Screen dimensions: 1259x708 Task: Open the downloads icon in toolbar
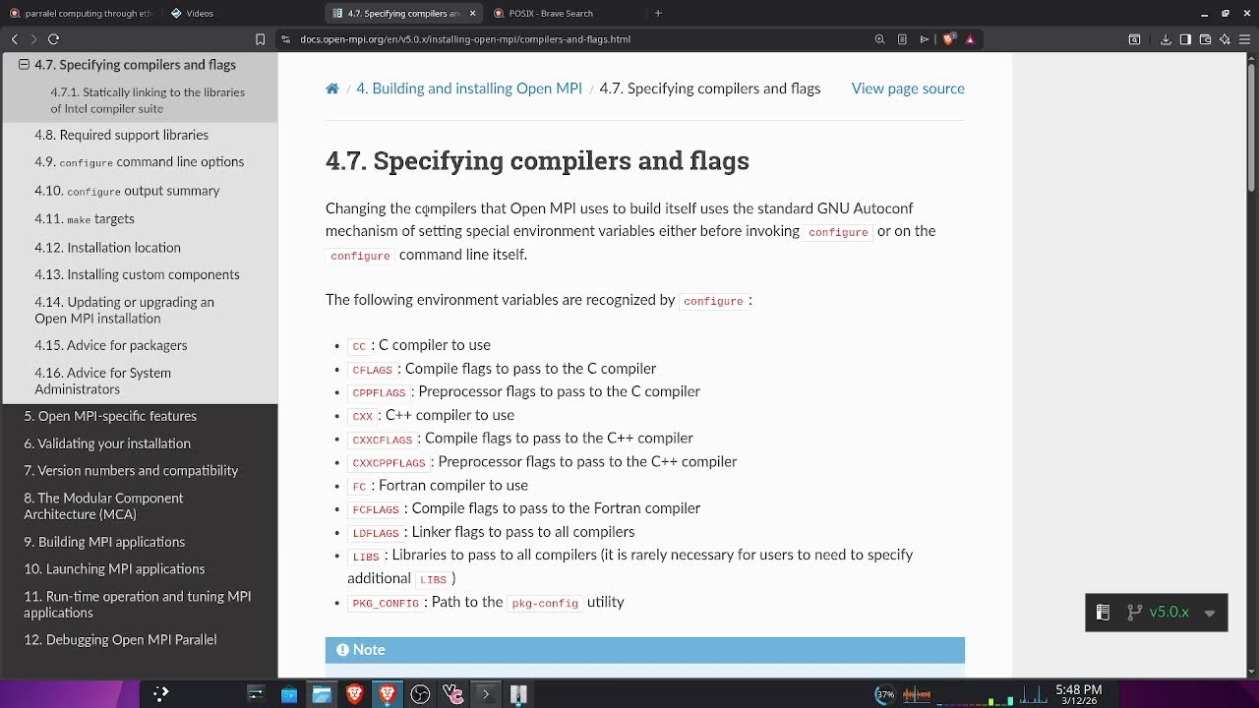tap(1166, 39)
